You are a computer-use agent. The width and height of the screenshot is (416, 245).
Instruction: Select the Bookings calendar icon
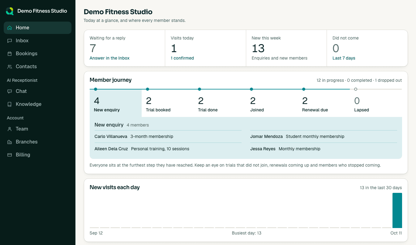coord(10,54)
